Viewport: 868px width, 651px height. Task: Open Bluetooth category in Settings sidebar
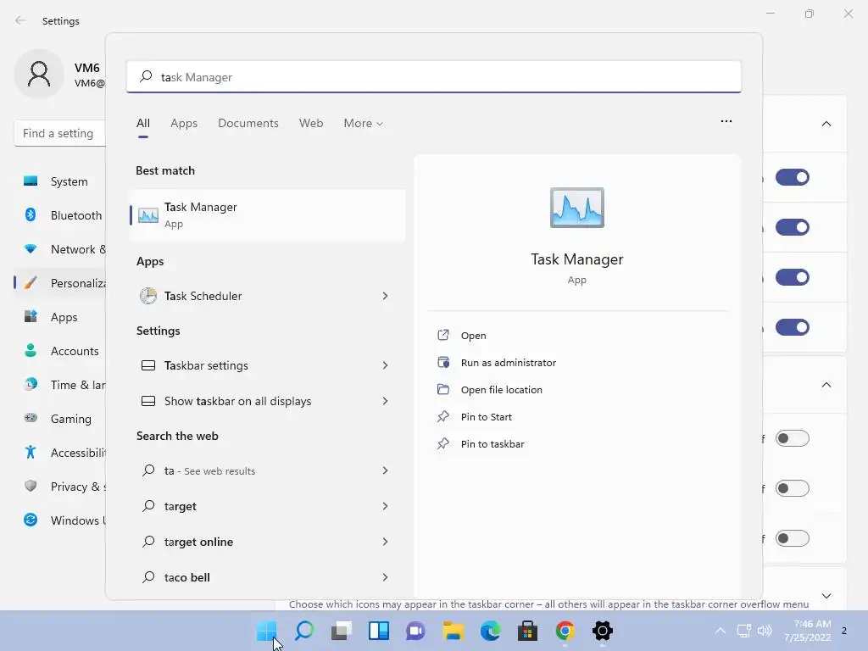click(x=61, y=215)
